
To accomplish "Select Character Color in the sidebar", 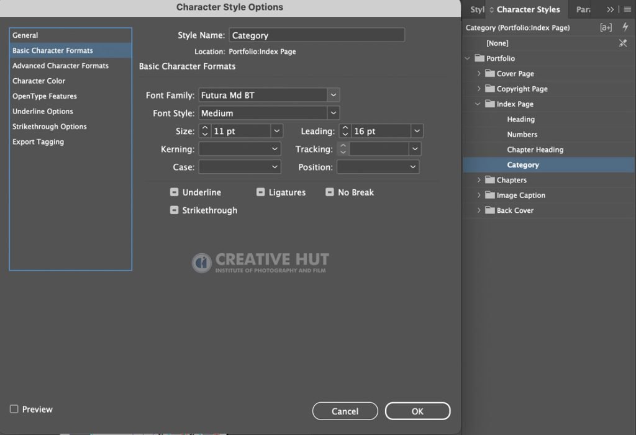I will click(x=39, y=81).
